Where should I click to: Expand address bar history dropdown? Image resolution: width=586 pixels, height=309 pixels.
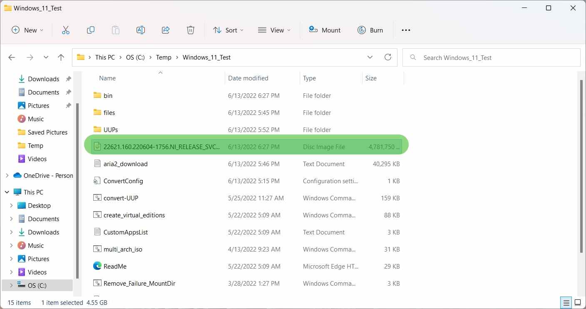tap(370, 57)
